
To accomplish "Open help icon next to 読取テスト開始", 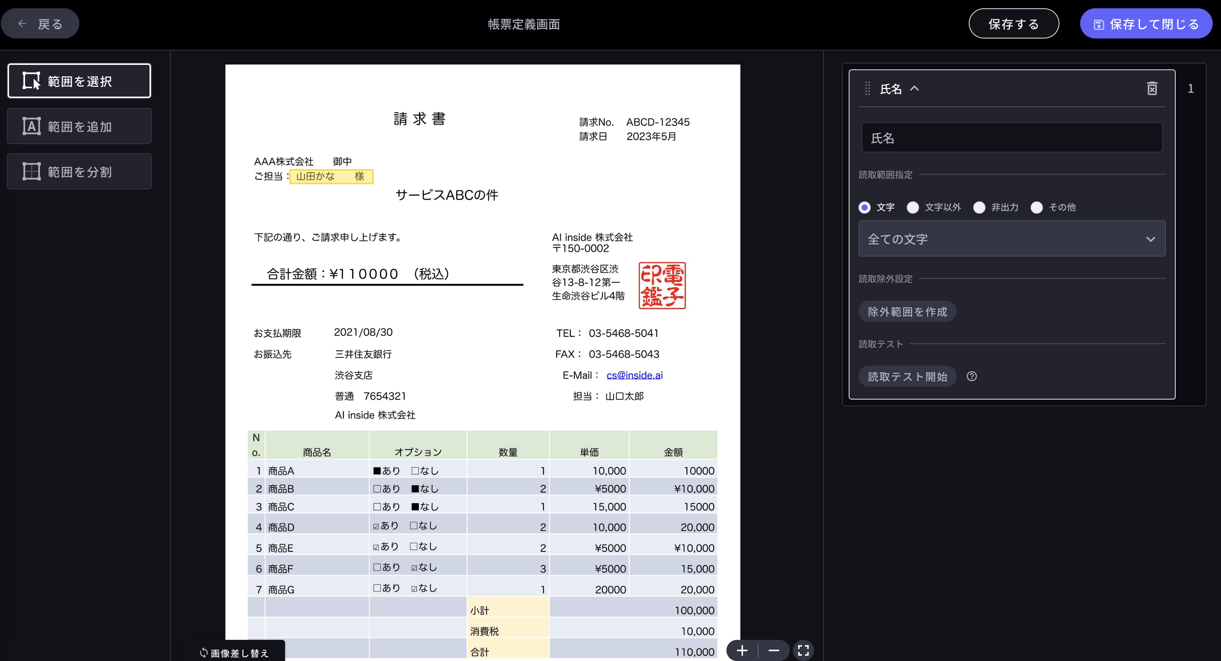I will pyautogui.click(x=972, y=377).
